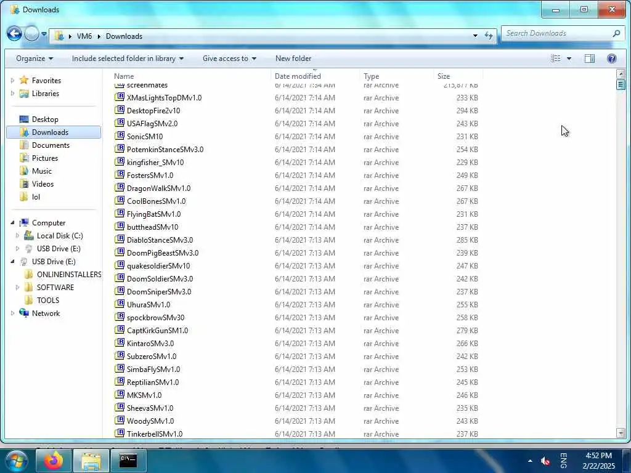The width and height of the screenshot is (631, 473).
Task: Select the lol folder in sidebar
Action: tap(36, 196)
